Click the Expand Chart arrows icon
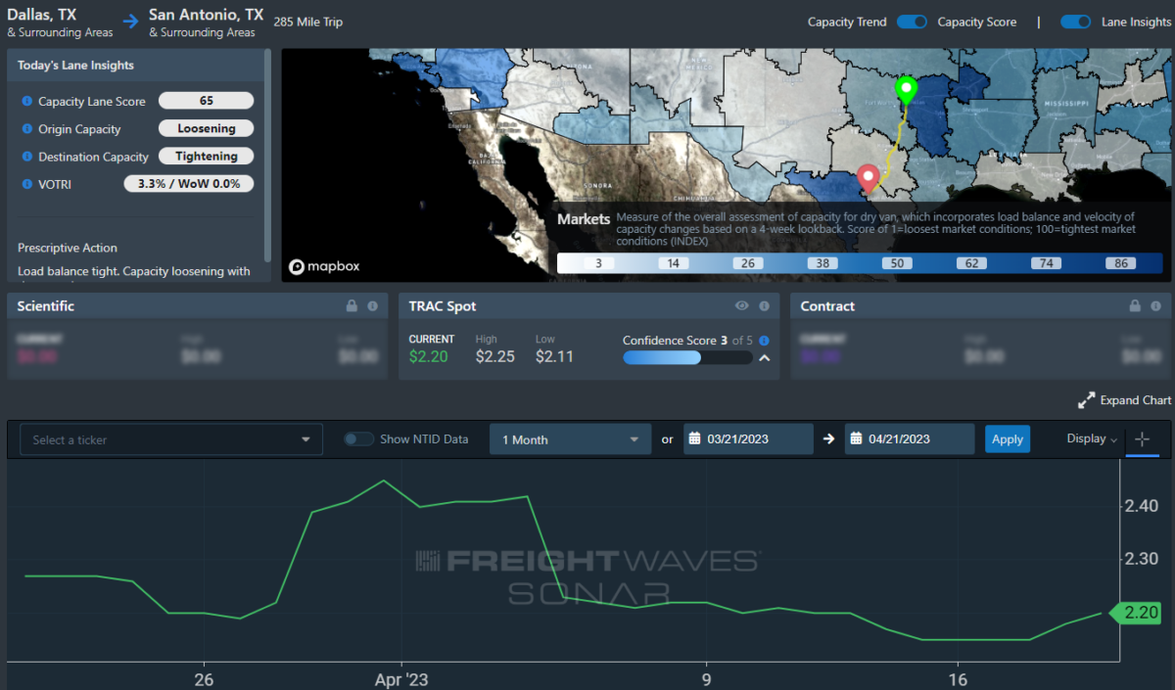1175x690 pixels. pyautogui.click(x=1086, y=400)
